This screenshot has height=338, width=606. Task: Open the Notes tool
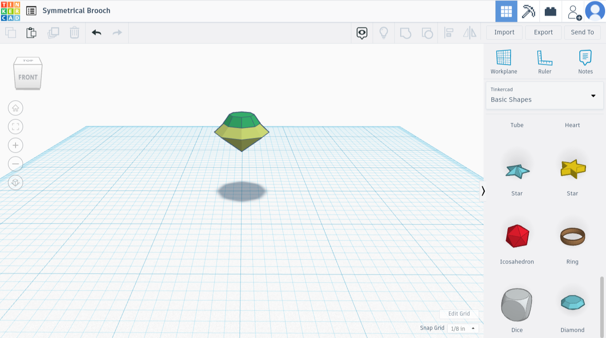586,62
